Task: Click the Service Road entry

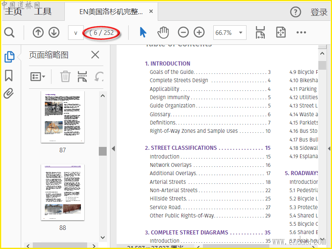Action: click(x=210, y=207)
